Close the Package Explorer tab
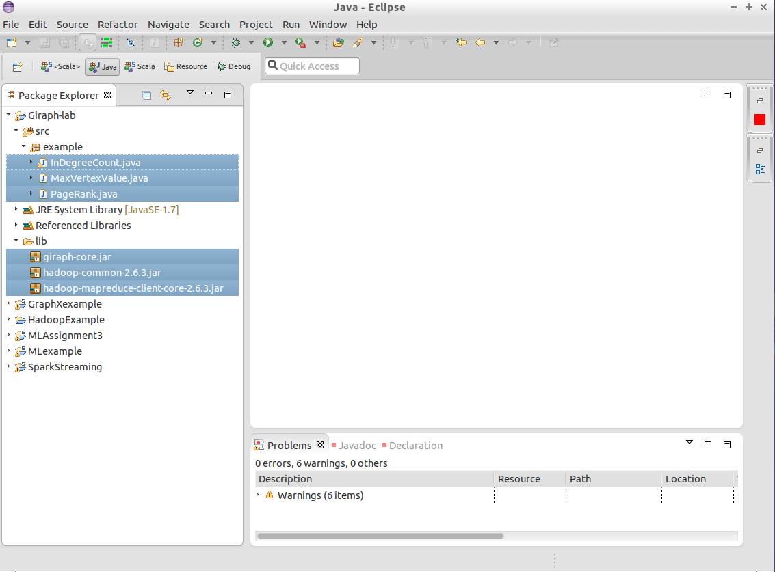The image size is (775, 572). (x=107, y=96)
